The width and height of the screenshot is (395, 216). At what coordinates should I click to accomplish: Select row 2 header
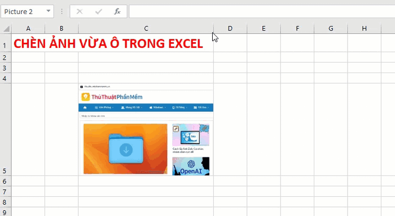coord(6,57)
